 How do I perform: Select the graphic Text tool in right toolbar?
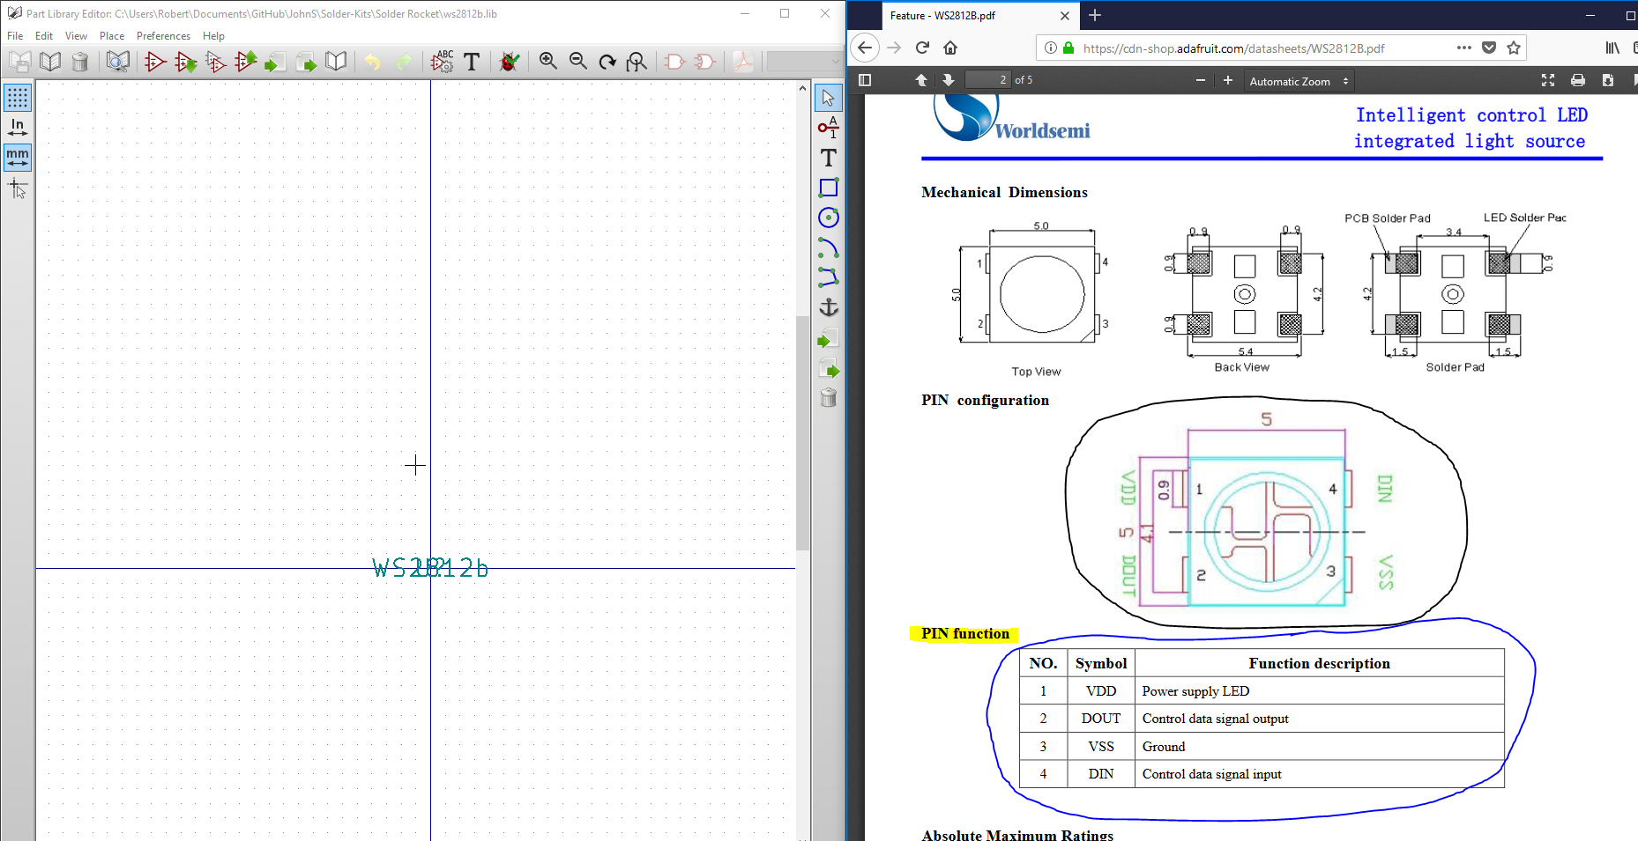click(x=828, y=158)
